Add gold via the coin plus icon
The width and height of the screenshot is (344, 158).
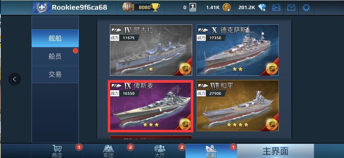click(227, 7)
